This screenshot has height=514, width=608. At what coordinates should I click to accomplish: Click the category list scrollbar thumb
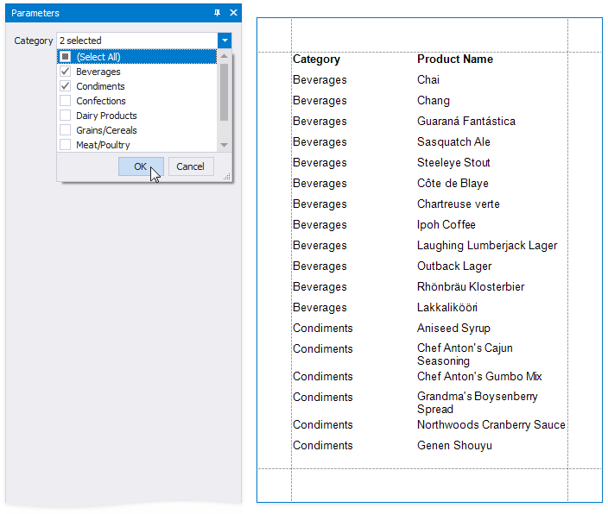[225, 91]
